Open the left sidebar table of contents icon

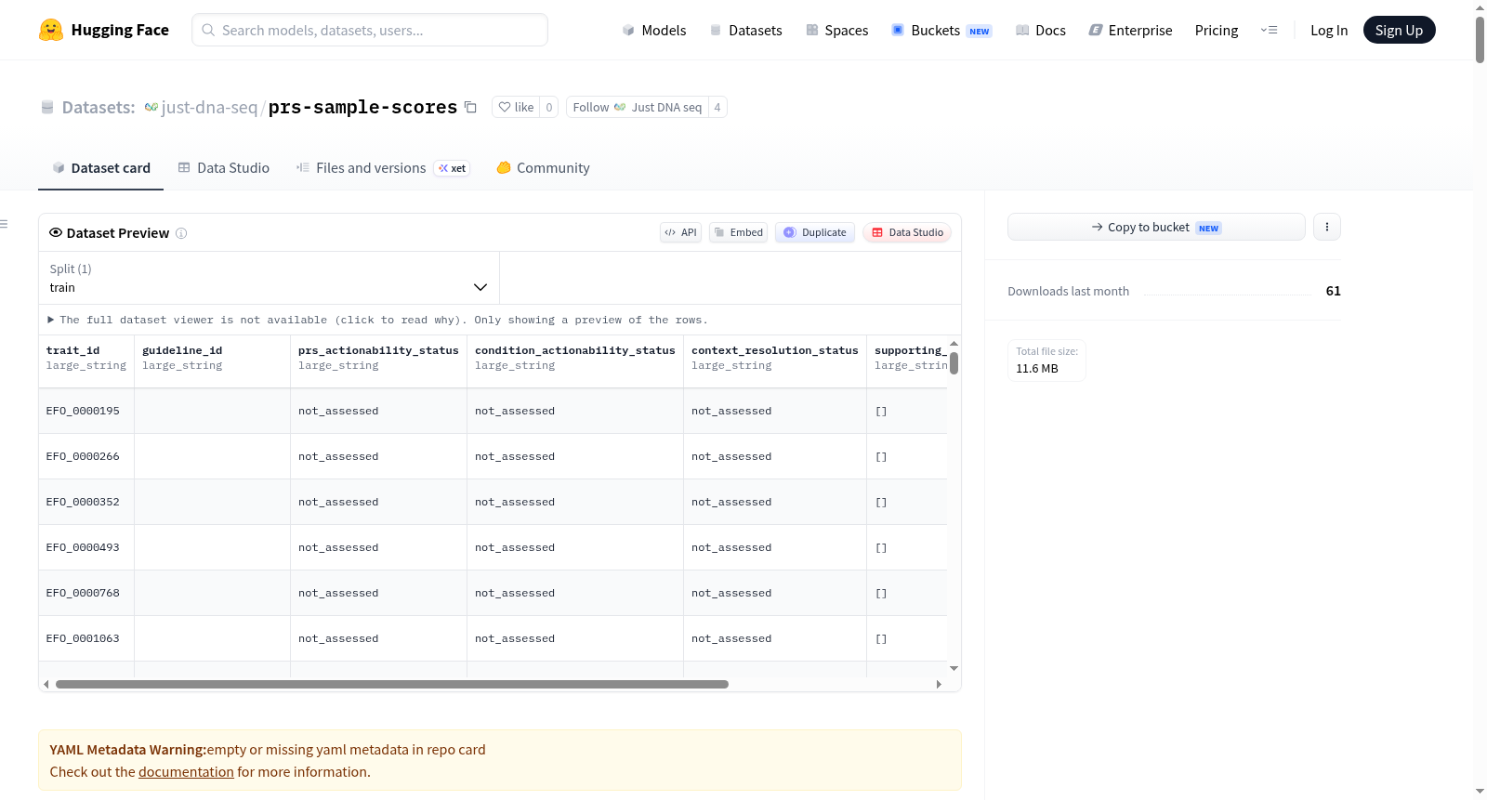[x=5, y=224]
